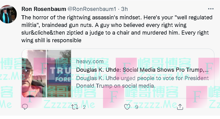Click the tweet line starting 'The horror of the rightwing'
The image size is (220, 119).
(117, 17)
